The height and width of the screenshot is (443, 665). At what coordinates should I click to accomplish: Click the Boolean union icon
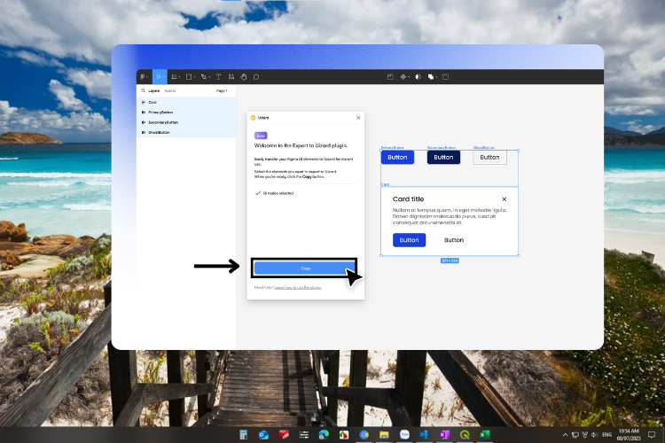pos(430,77)
